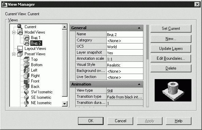This screenshot has width=202, height=130.
Task: Click the Layer snapshot value Yes
Action: pyautogui.click(x=125, y=53)
